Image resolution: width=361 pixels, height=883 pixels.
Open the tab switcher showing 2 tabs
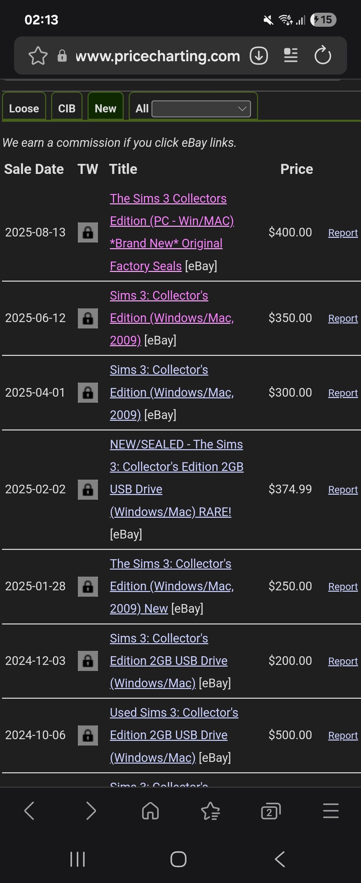coord(271,810)
